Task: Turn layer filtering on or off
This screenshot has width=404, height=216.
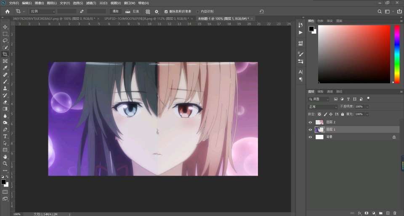Action: [368, 98]
